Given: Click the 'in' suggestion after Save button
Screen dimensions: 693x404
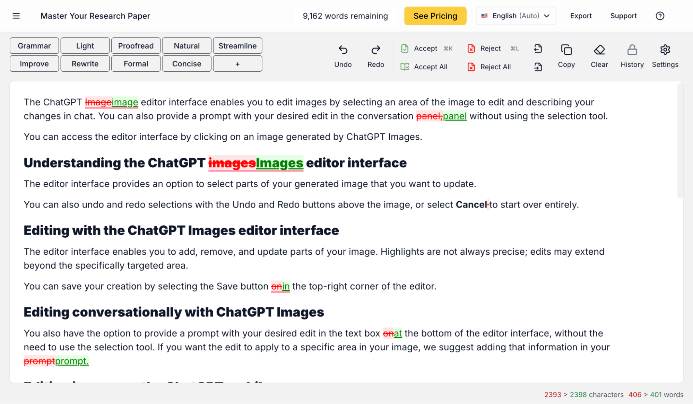Looking at the screenshot, I should pyautogui.click(x=286, y=287).
